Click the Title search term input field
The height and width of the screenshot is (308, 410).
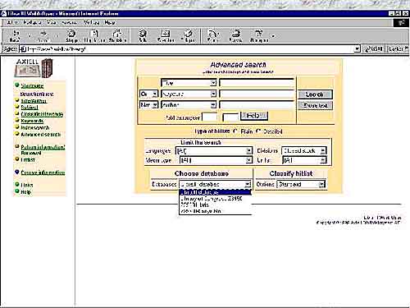coord(257,83)
